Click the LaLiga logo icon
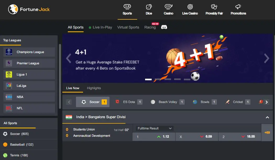 pyautogui.click(x=9, y=85)
